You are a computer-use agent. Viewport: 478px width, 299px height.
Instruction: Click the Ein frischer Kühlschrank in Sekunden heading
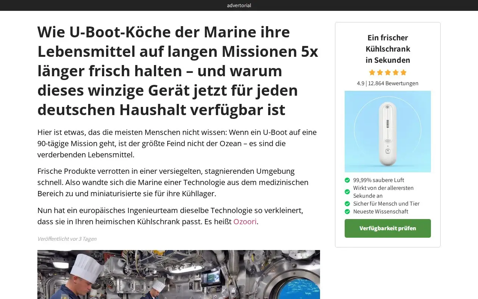(388, 49)
